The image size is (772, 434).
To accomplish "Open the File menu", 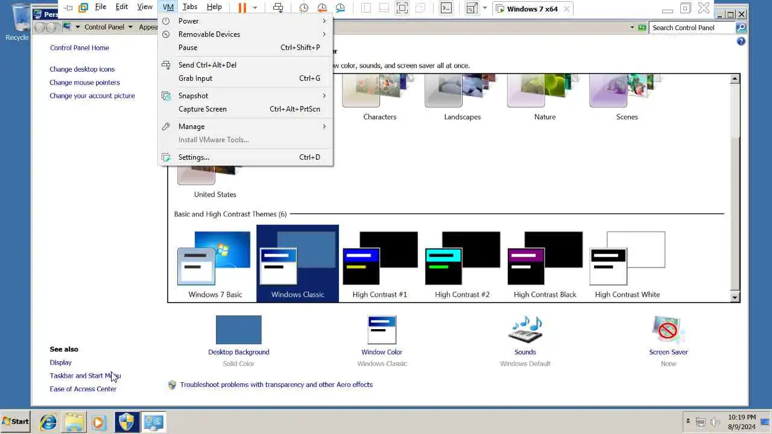I will (x=101, y=7).
